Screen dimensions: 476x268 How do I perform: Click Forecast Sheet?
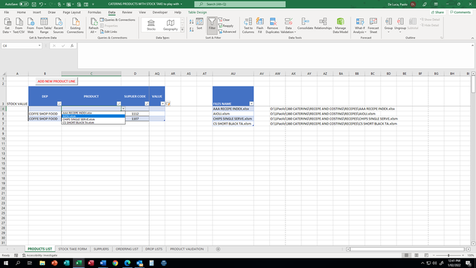point(373,25)
